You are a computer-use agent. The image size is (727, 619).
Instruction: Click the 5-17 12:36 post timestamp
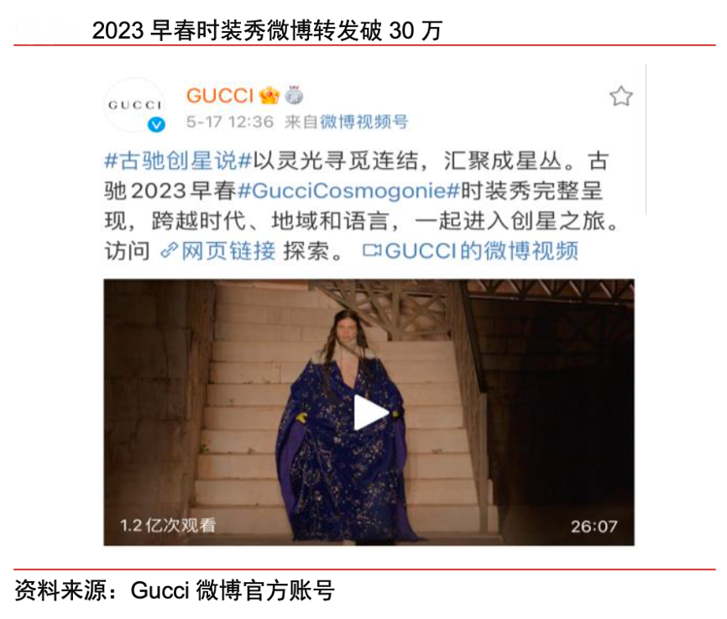point(230,122)
